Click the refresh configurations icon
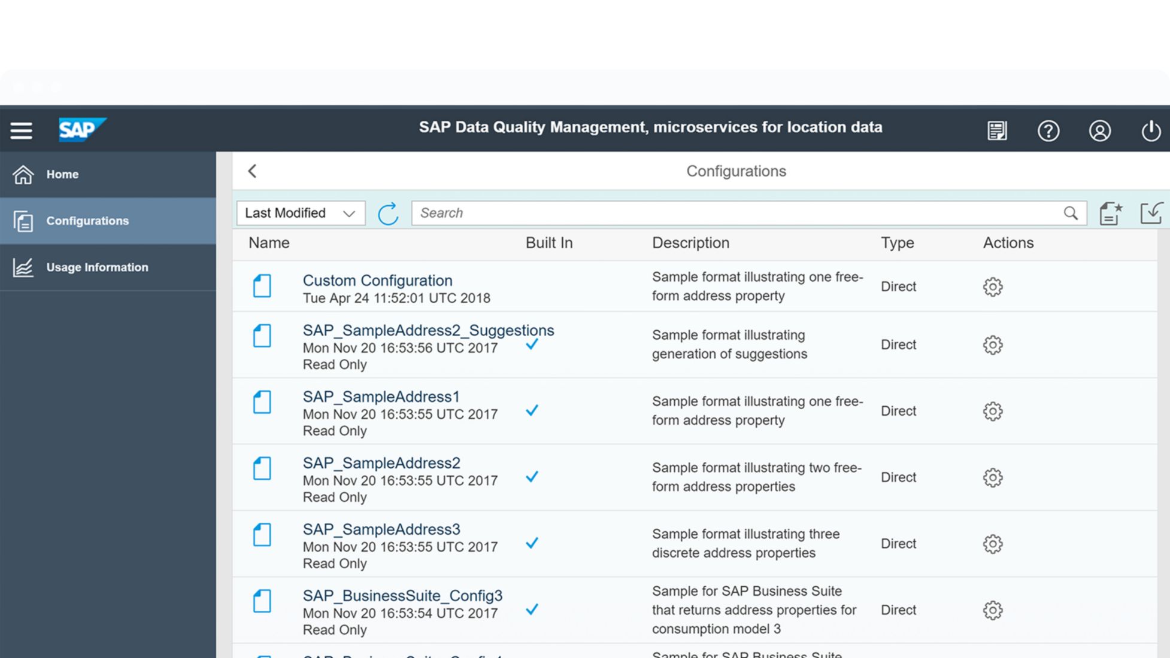The height and width of the screenshot is (658, 1170). point(388,214)
